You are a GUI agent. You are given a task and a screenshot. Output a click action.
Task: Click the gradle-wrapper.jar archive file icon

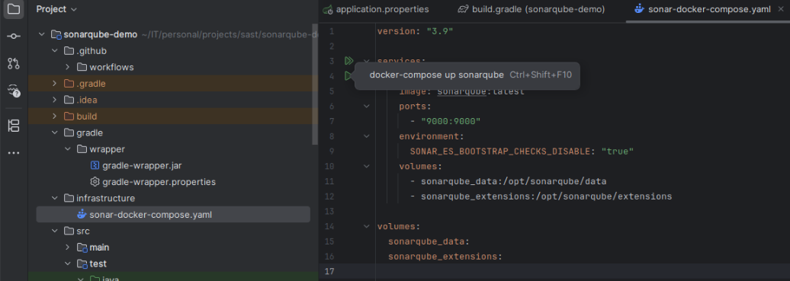coord(95,165)
